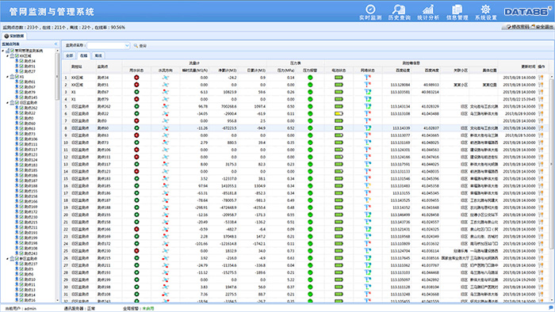The image size is (555, 312).
Task: Toggle checkbox for 测点67 in tree
Action: (x=21, y=87)
